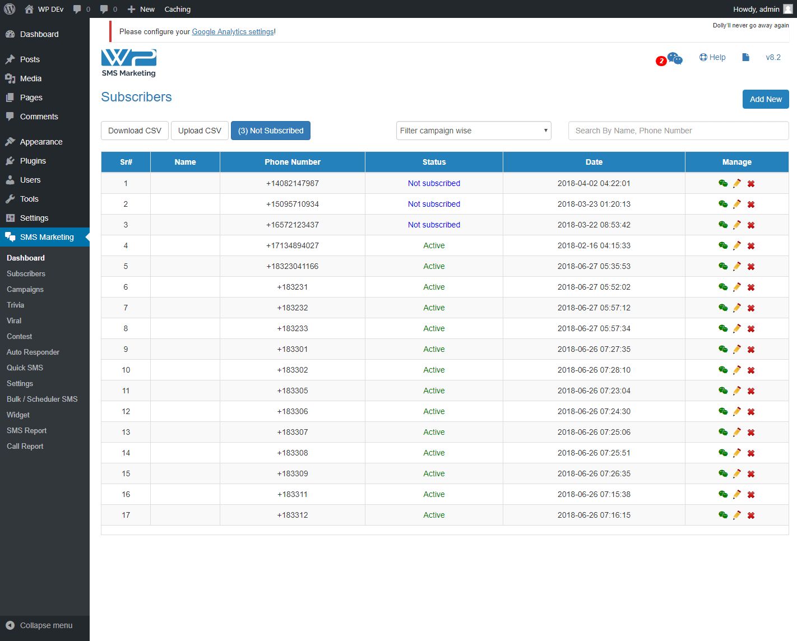Click the WP DEv site name
Viewport: 797px width, 641px height.
(x=45, y=9)
